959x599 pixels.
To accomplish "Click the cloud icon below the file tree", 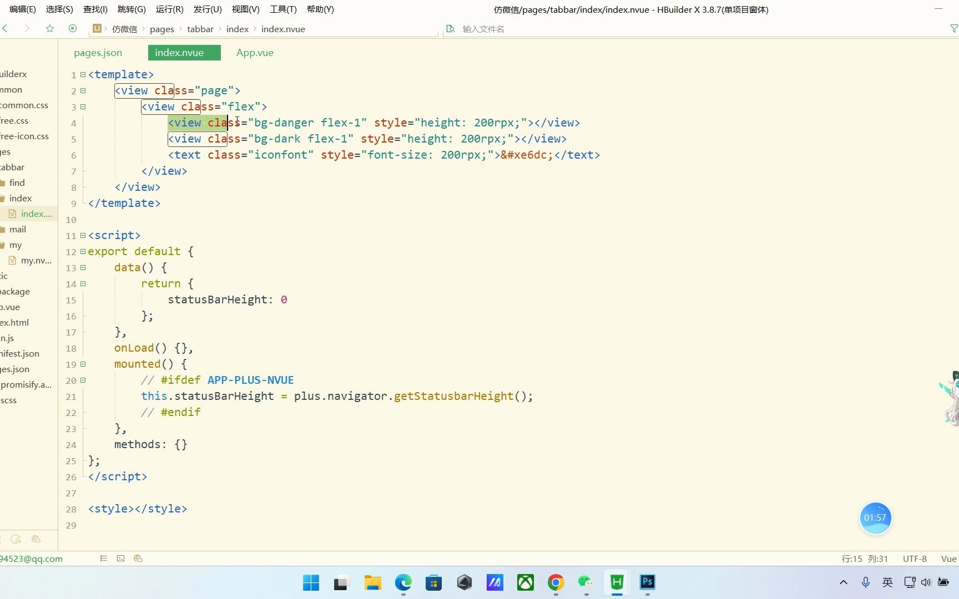I will point(36,539).
